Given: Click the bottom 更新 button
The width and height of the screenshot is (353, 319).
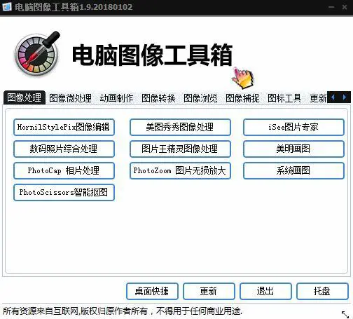Looking at the screenshot, I should tap(209, 291).
